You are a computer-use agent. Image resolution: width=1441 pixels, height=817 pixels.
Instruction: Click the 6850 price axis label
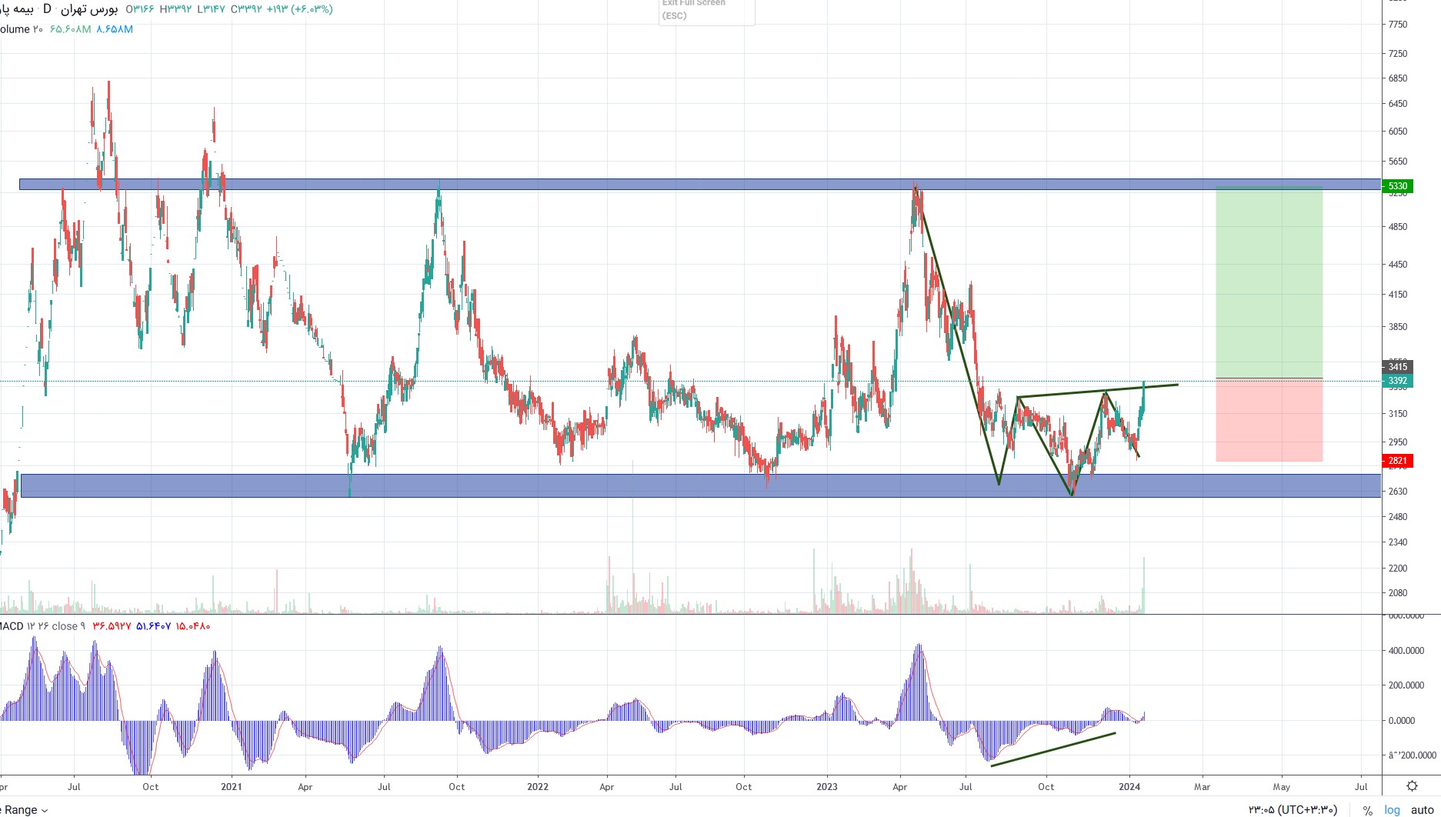pos(1398,78)
